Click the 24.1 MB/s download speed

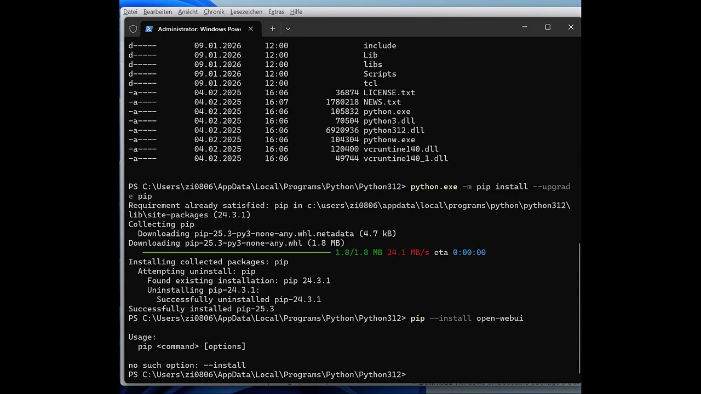click(x=408, y=252)
